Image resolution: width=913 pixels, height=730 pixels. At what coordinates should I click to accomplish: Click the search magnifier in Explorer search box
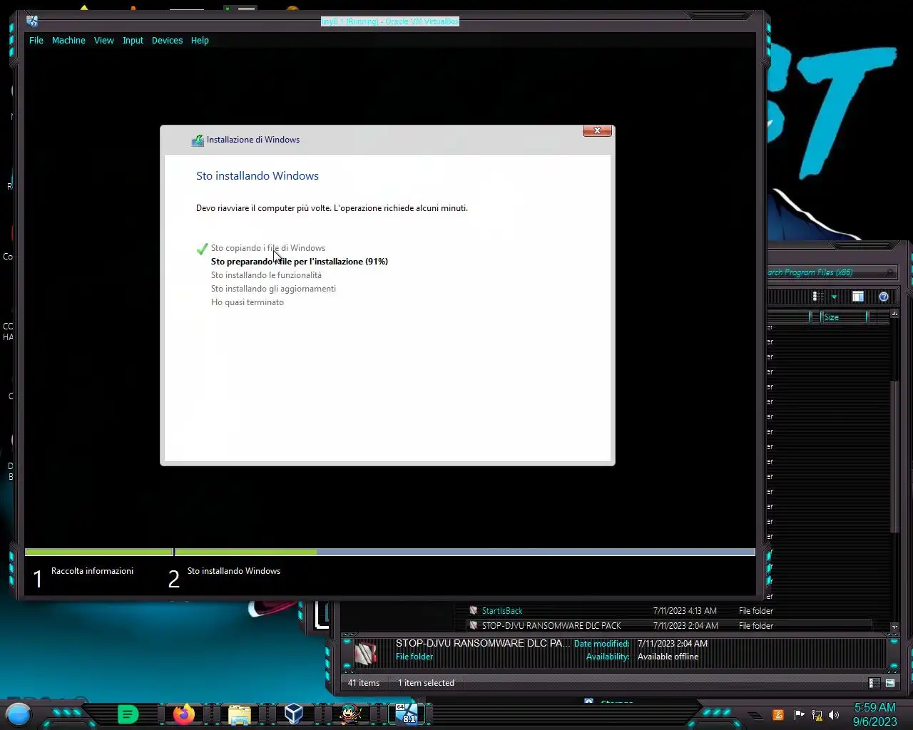click(890, 272)
